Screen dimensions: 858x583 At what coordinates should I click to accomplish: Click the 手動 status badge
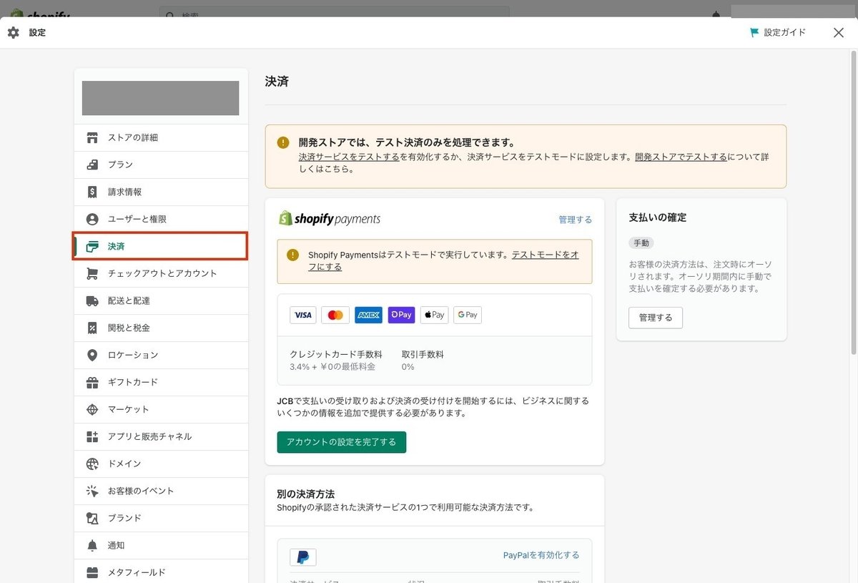click(x=641, y=243)
